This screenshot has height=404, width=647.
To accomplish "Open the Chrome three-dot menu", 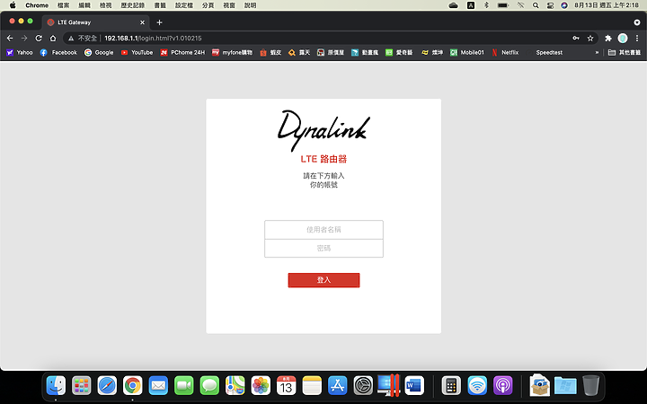I will pos(637,39).
